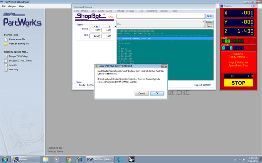Open the [F]ile menu in Command Console
262x163 pixels.
click(x=76, y=11)
